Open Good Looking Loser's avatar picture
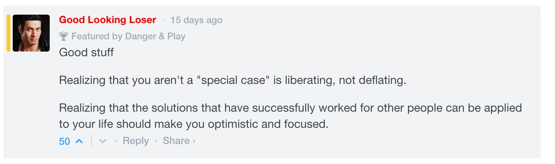 click(x=31, y=33)
